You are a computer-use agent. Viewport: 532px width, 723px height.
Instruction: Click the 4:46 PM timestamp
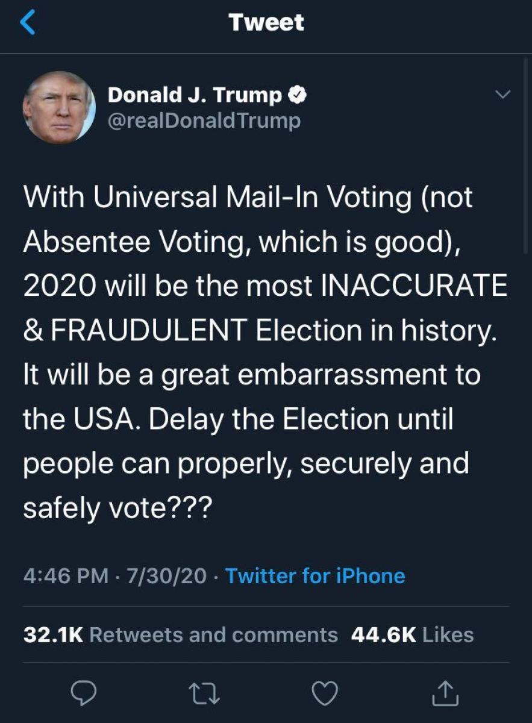coord(66,576)
